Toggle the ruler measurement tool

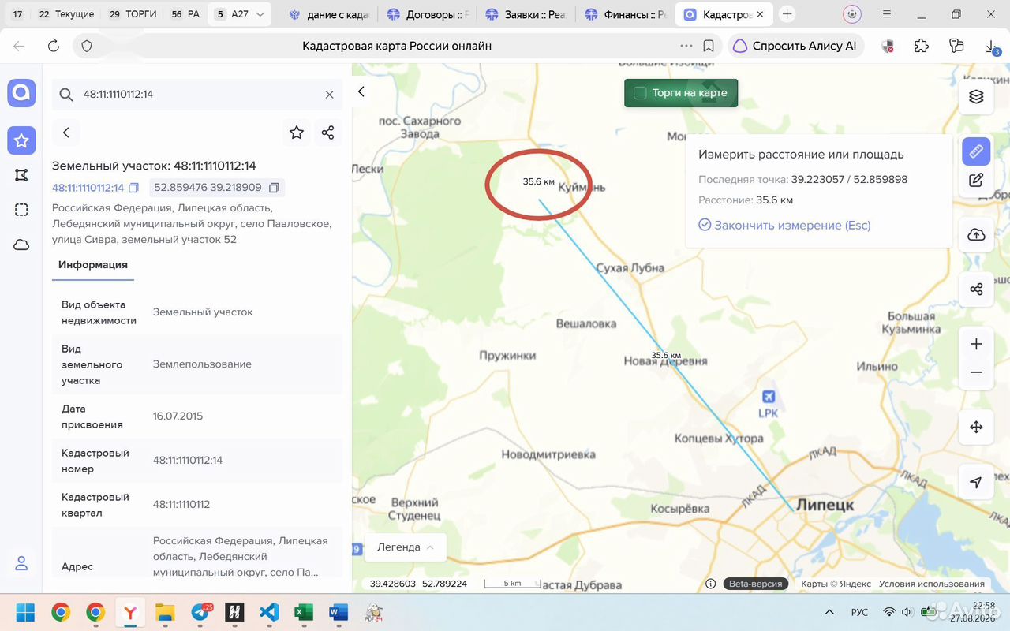click(976, 151)
